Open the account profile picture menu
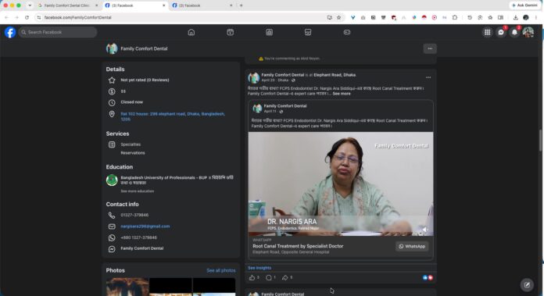Screen dimensions: 544x296 pyautogui.click(x=528, y=32)
